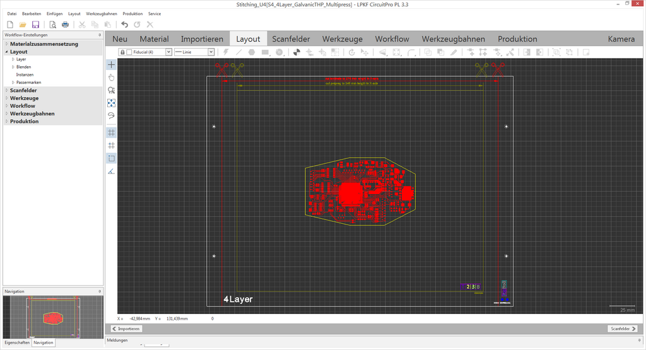Open the Linie line style dropdown

click(x=211, y=52)
